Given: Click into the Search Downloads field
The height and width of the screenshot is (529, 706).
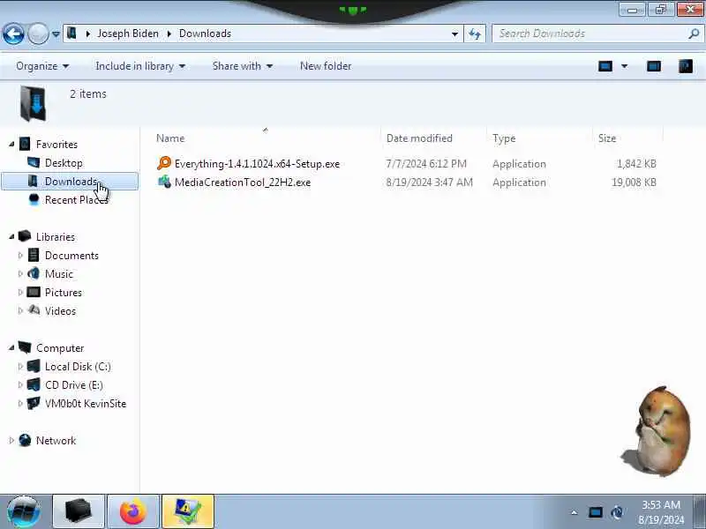Looking at the screenshot, I should (590, 34).
